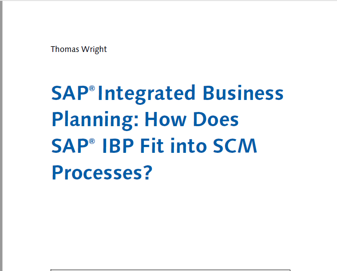Image resolution: width=337 pixels, height=271 pixels.
Task: Select the word Planning: in the heading
Action: (95, 120)
